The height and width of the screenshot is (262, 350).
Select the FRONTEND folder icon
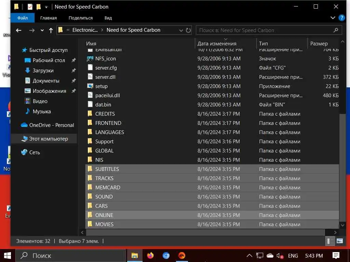click(90, 123)
